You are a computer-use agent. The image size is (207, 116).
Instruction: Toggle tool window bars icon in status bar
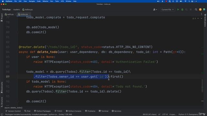point(2,115)
